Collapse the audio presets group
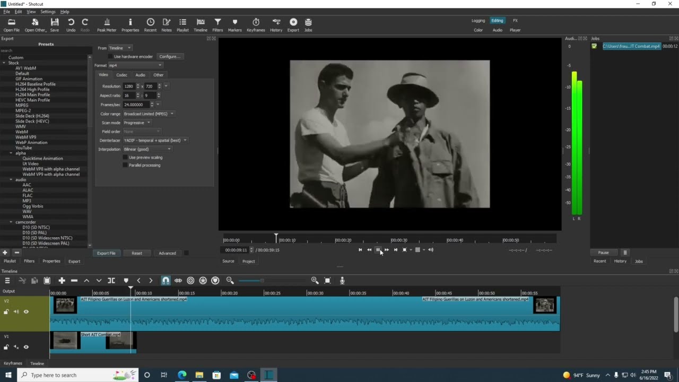679x382 pixels. pyautogui.click(x=11, y=179)
